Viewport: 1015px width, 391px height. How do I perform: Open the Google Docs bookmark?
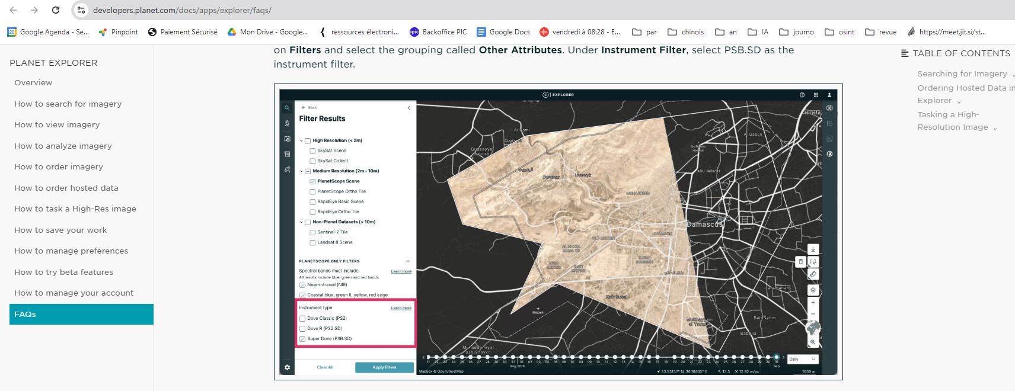[x=503, y=32]
